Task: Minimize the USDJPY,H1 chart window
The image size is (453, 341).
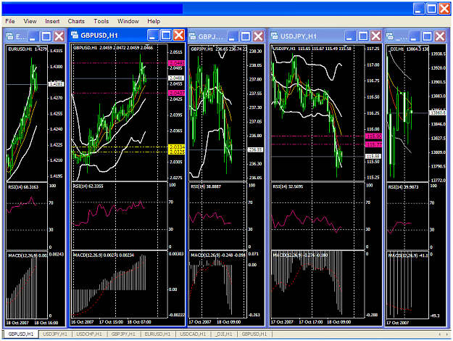Action: (x=350, y=36)
